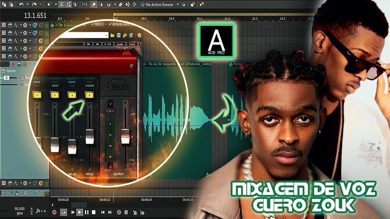Click FX icon on the first track

click(16, 25)
